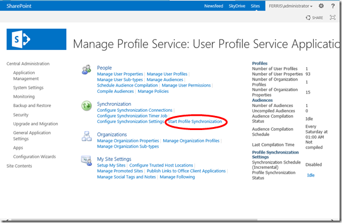Open Newsfeed in the top bar
Screen dimensions: 342x223
click(x=213, y=6)
